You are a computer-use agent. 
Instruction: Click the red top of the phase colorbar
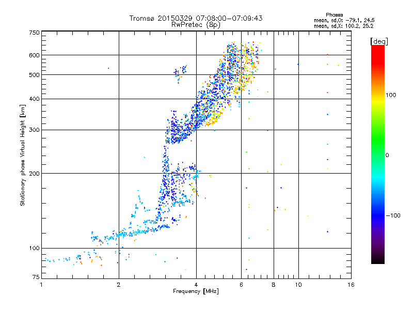(377, 48)
